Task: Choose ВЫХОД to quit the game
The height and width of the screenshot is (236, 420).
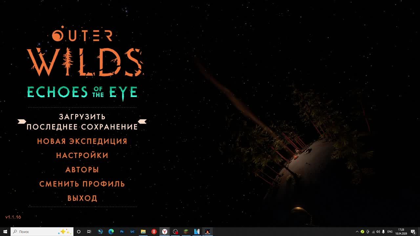Action: tap(82, 198)
